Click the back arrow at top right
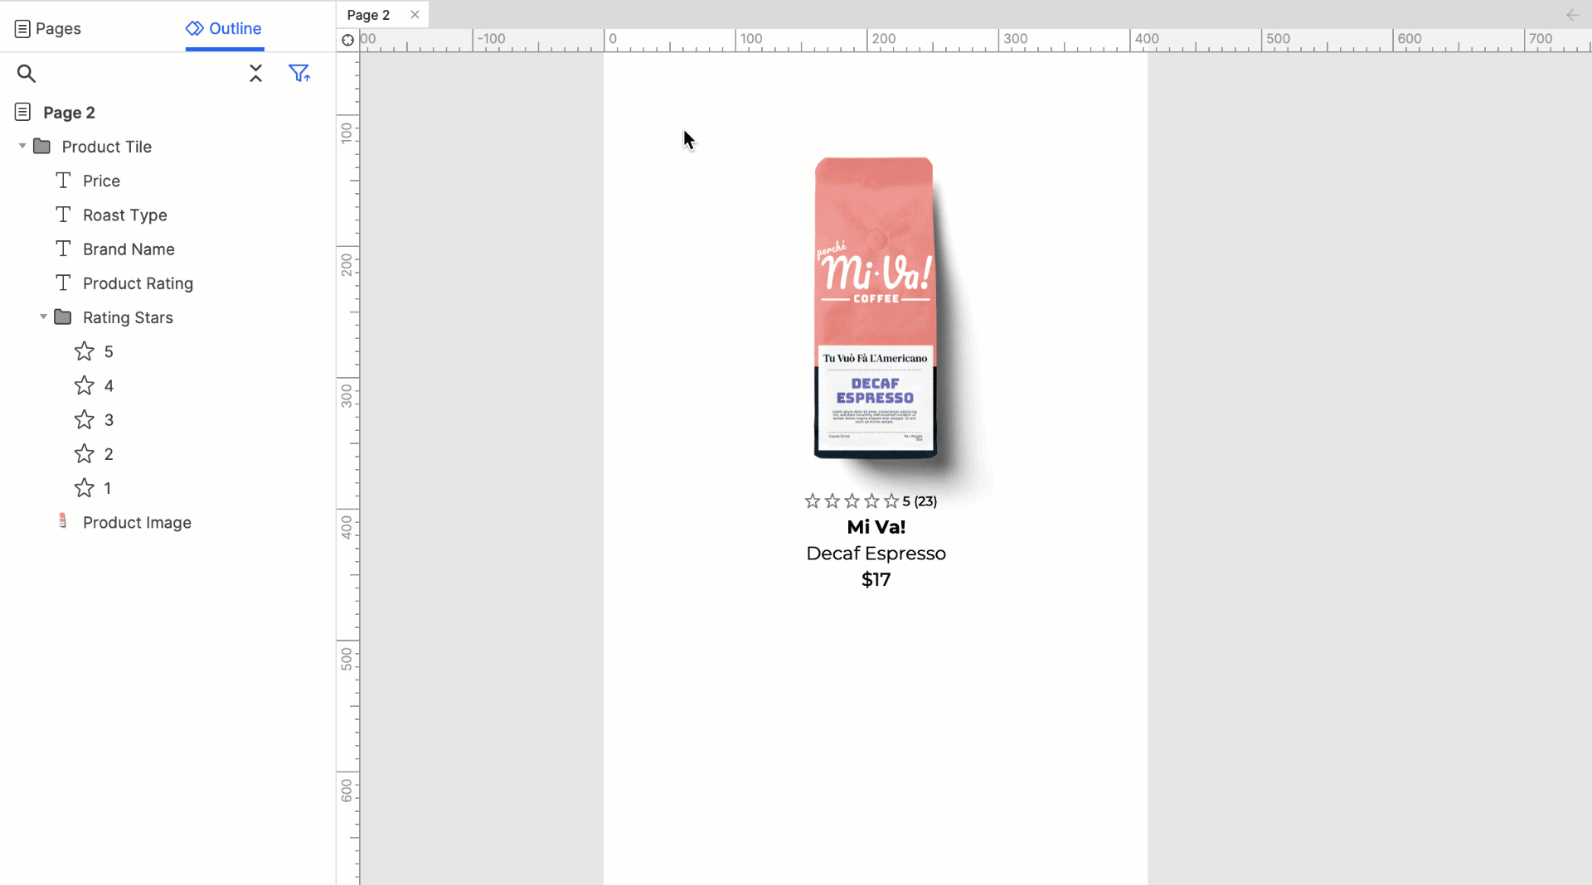The image size is (1592, 885). (1572, 15)
